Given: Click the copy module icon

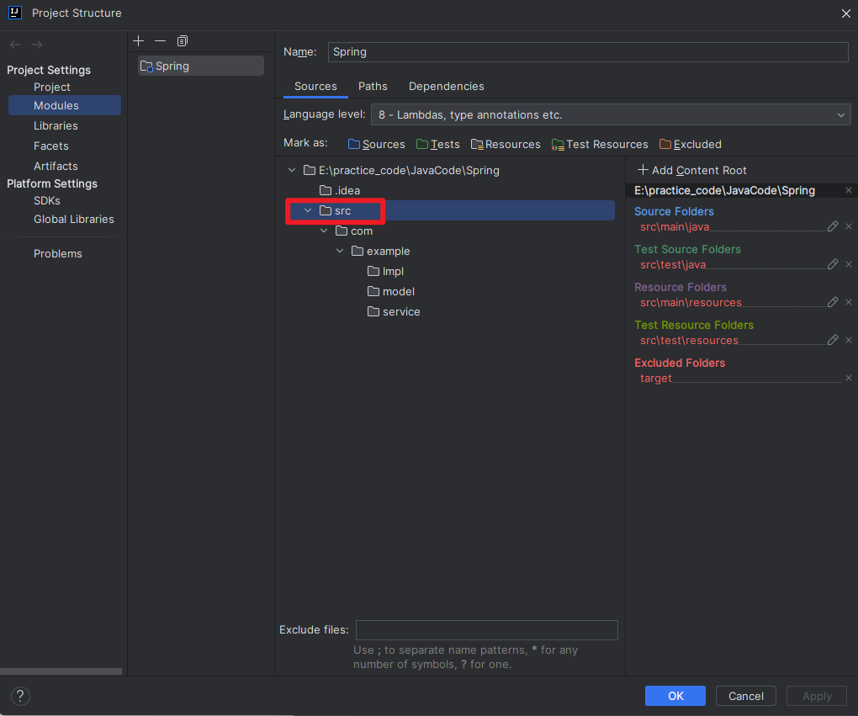Looking at the screenshot, I should tap(183, 41).
